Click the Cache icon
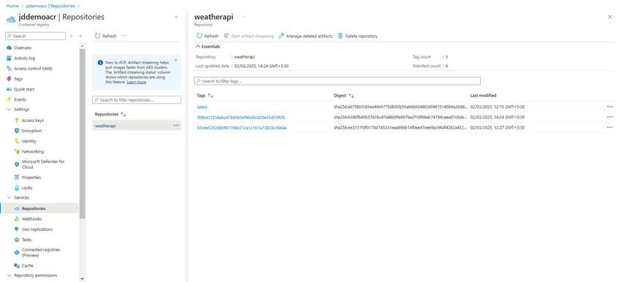Viewport: 621px width, 282px height. tap(17, 266)
